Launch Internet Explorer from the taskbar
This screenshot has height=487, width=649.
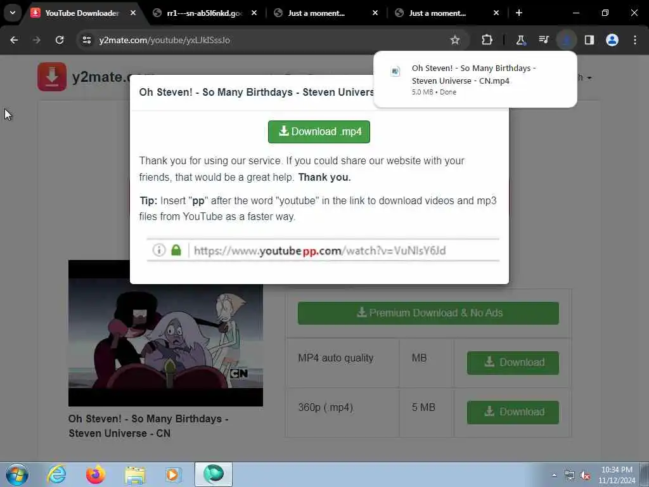[x=56, y=474]
